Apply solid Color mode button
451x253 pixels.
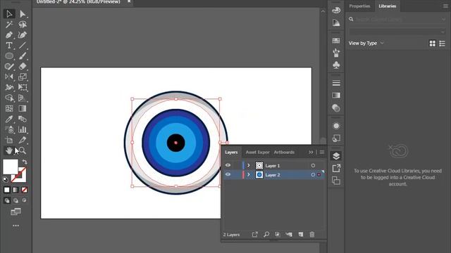tap(7, 190)
